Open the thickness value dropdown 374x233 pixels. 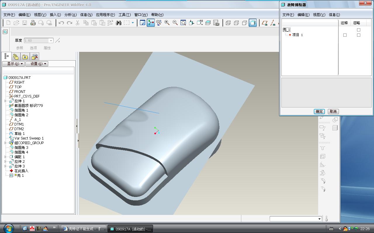point(51,41)
